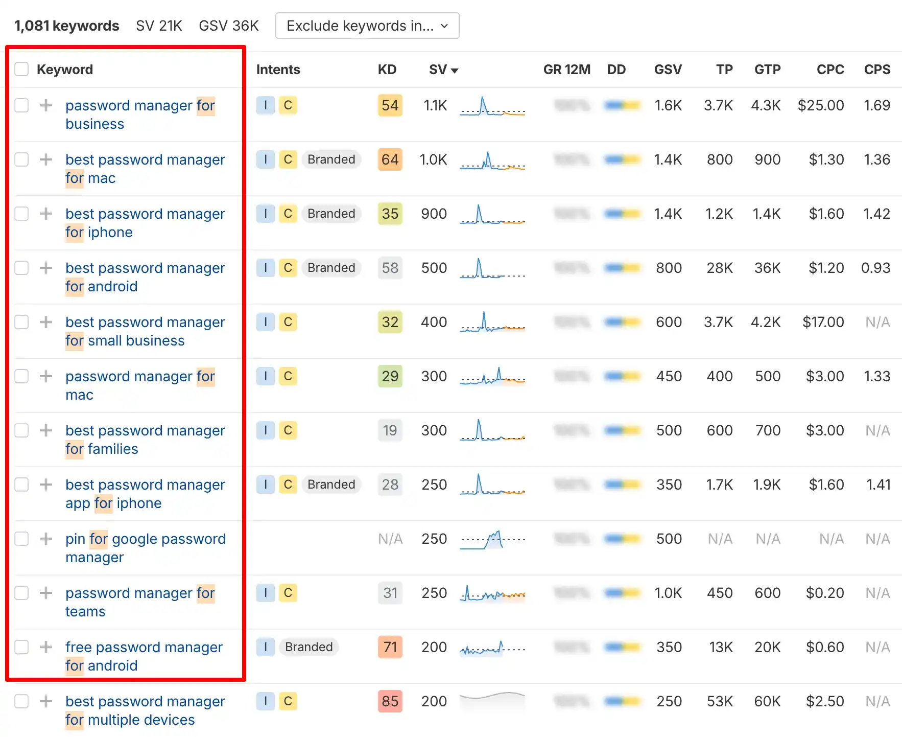This screenshot has height=737, width=902.
Task: Click the Branded tag for 'best password manager for android'
Action: point(331,268)
